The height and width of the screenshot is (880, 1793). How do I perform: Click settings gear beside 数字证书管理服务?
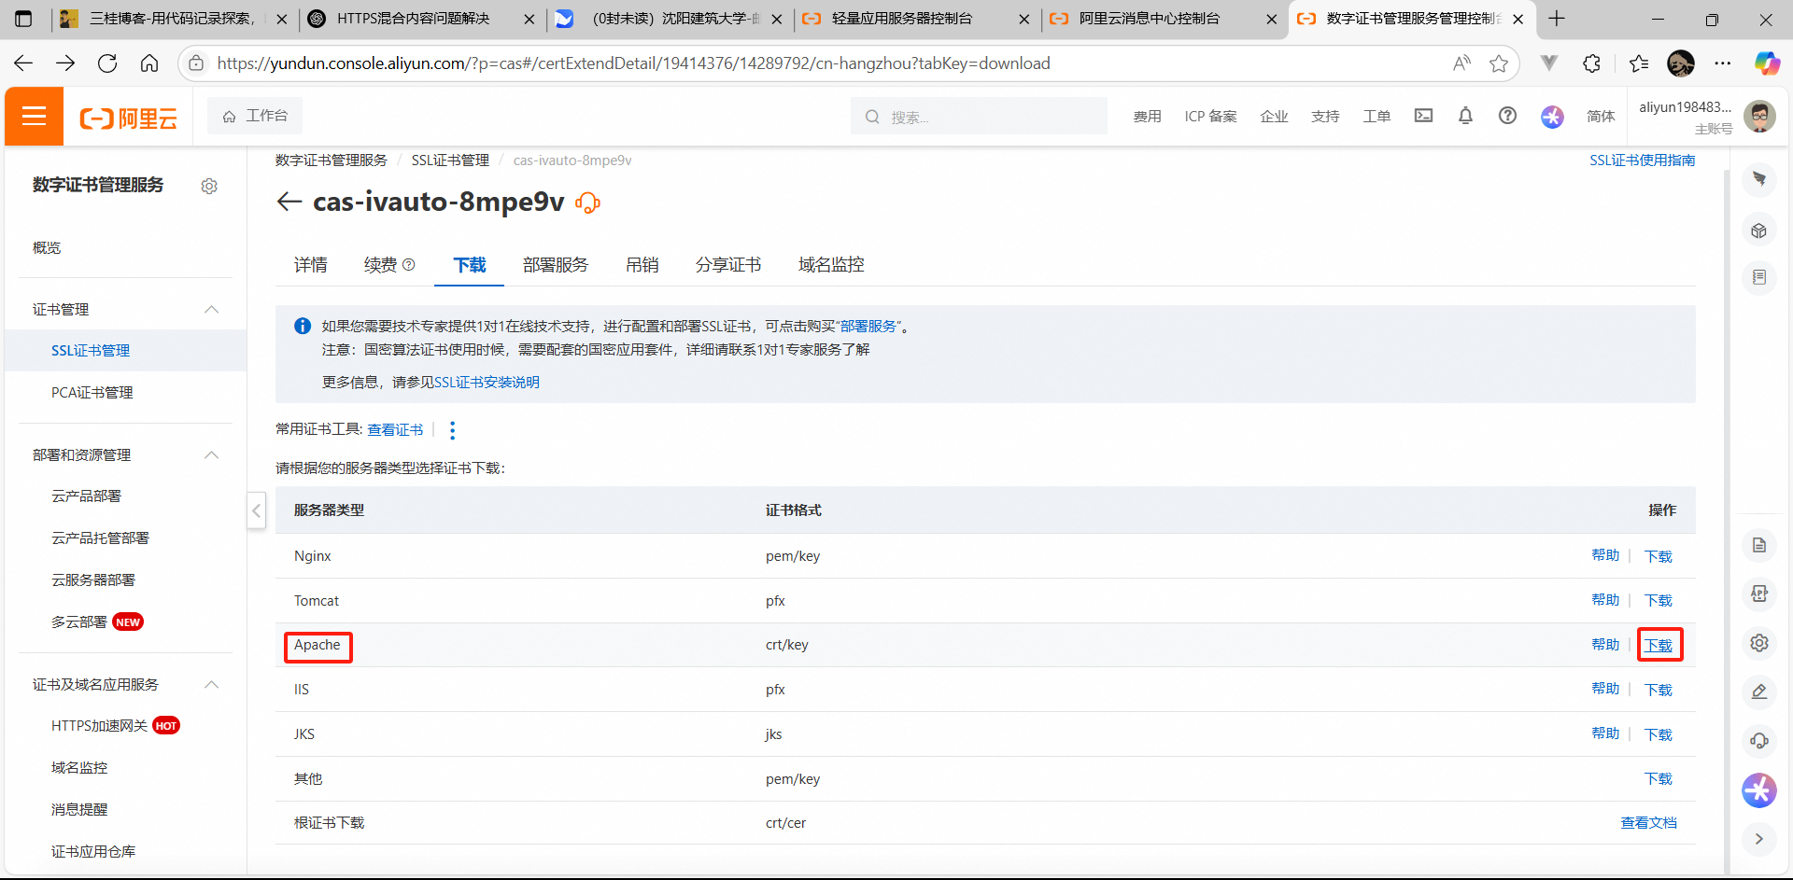[209, 187]
